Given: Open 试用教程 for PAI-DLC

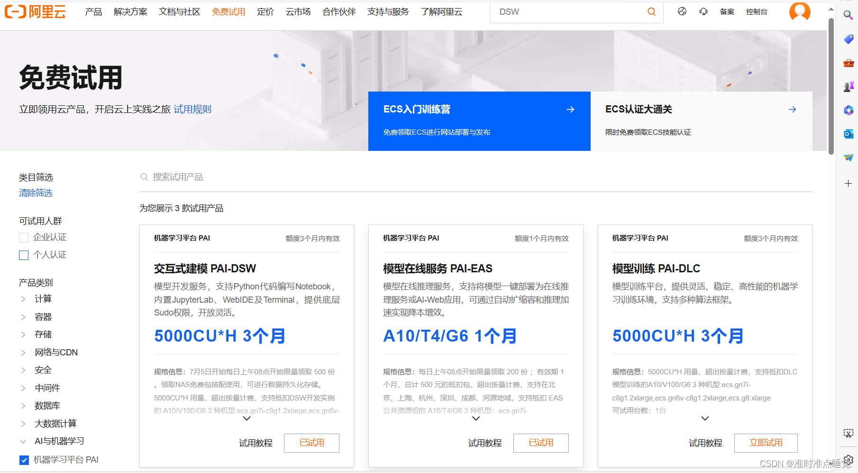Looking at the screenshot, I should coord(705,443).
